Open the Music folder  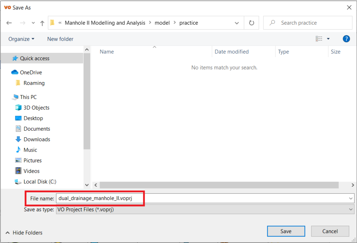30,150
